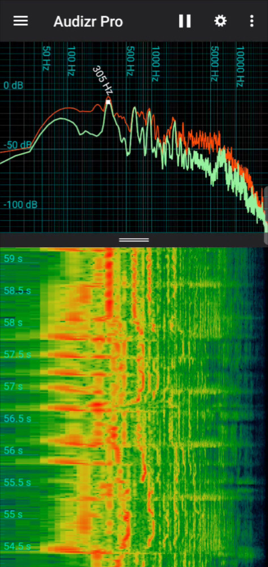The image size is (268, 567).
Task: Open the settings gear
Action: pyautogui.click(x=220, y=21)
